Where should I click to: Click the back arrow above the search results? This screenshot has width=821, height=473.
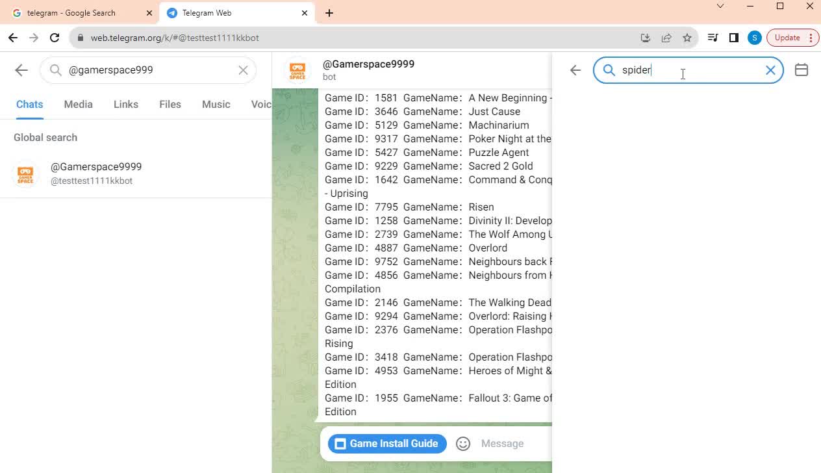[x=574, y=70]
